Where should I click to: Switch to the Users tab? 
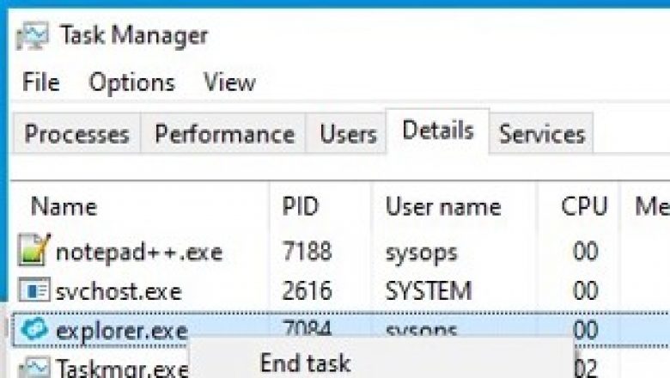(348, 135)
